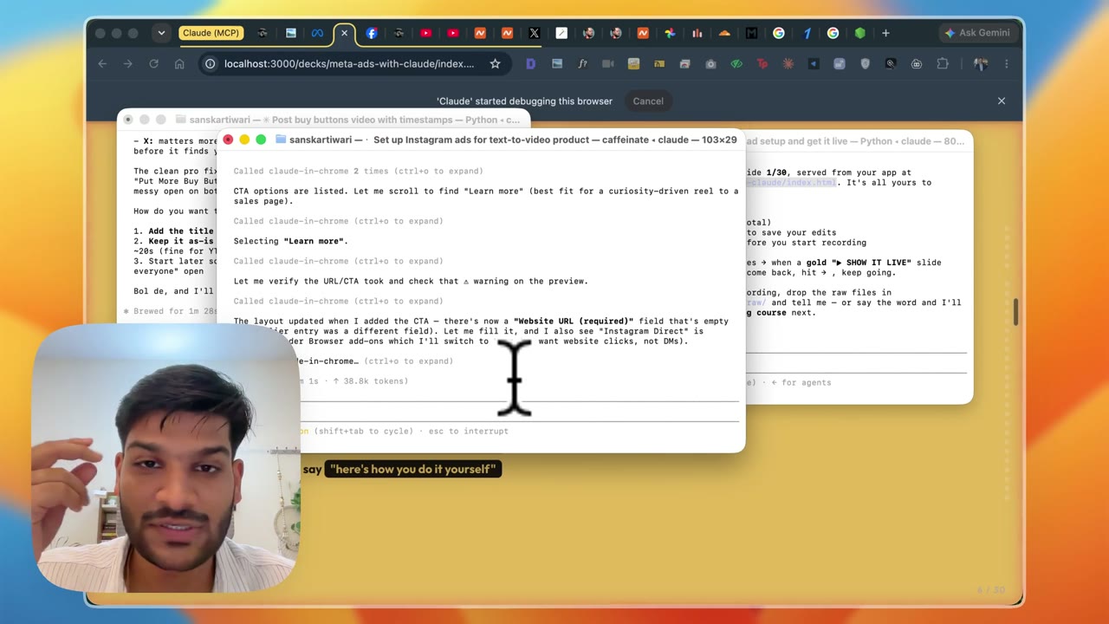This screenshot has height=624, width=1109.
Task: Cancel Claude's browser debugging
Action: 648,101
